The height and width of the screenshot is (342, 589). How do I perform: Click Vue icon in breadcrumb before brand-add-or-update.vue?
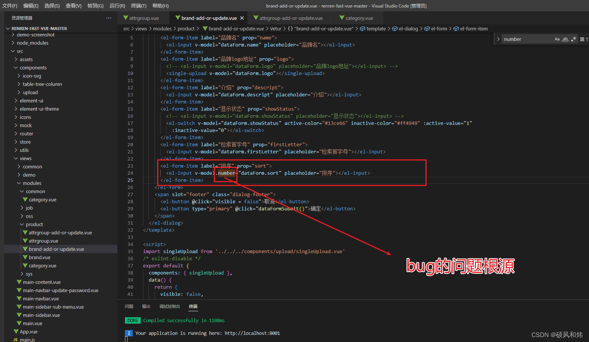[205, 28]
